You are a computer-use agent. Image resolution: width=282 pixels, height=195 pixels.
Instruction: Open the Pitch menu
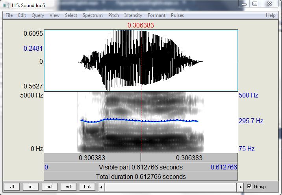click(x=113, y=15)
